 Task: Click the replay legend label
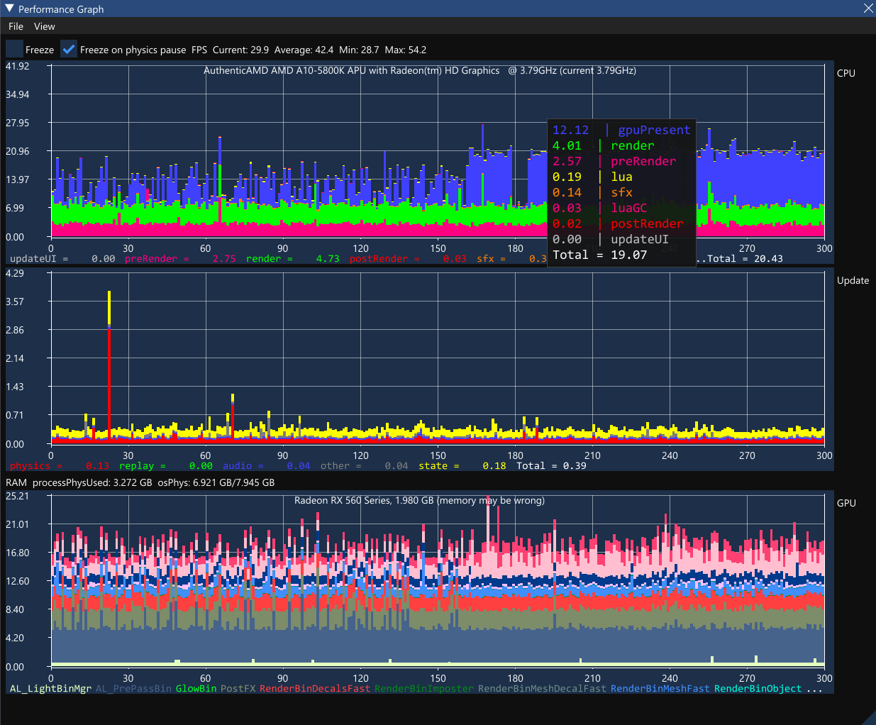click(x=136, y=466)
